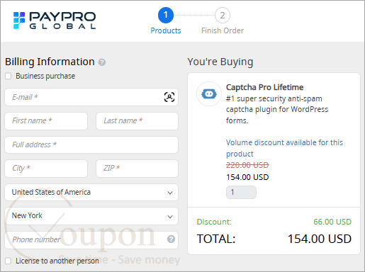This screenshot has height=272, width=365.
Task: Click the struck-through 220.00 USD price
Action: click(247, 165)
